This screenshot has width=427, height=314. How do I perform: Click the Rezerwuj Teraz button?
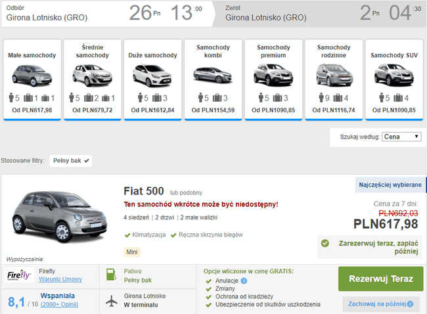pos(381,279)
